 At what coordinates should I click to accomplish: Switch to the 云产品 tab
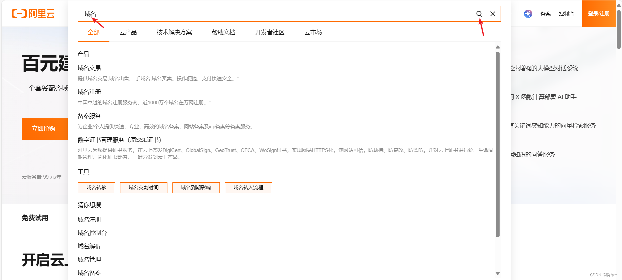[128, 32]
